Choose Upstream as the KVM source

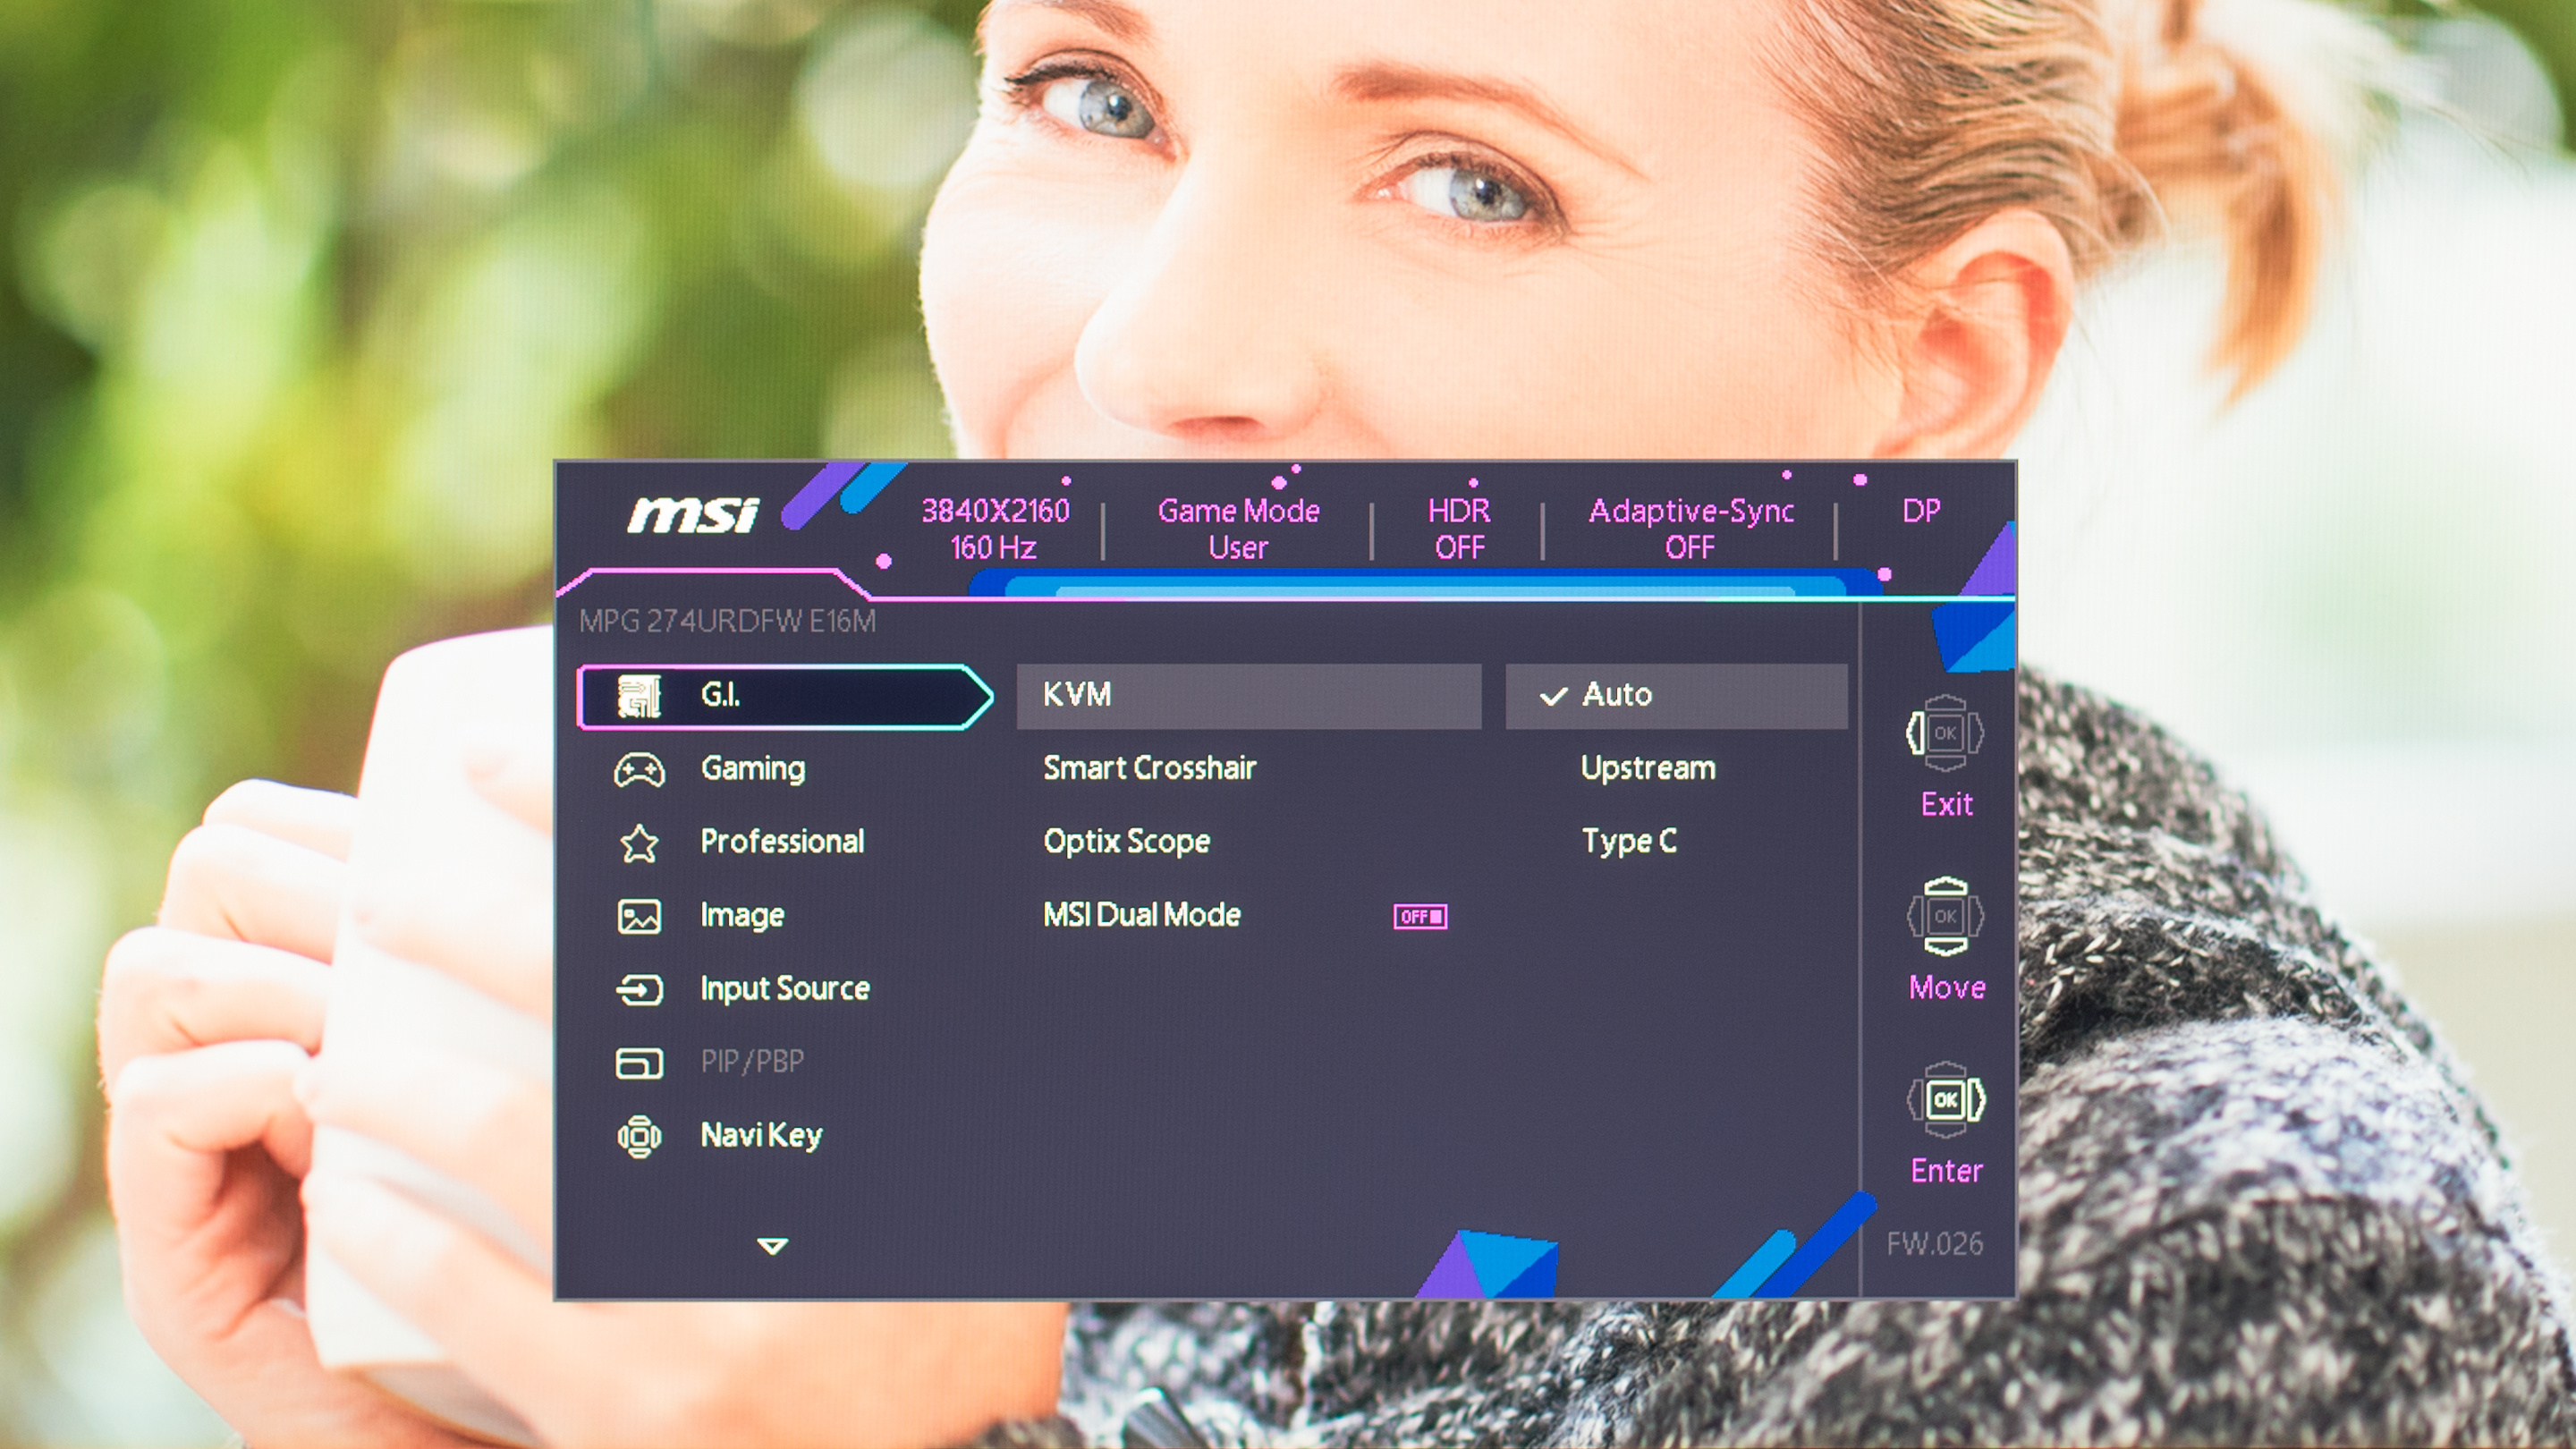1648,768
